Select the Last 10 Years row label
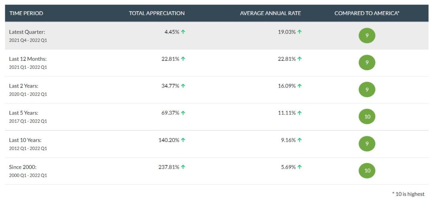This screenshot has width=433, height=203. (25, 140)
